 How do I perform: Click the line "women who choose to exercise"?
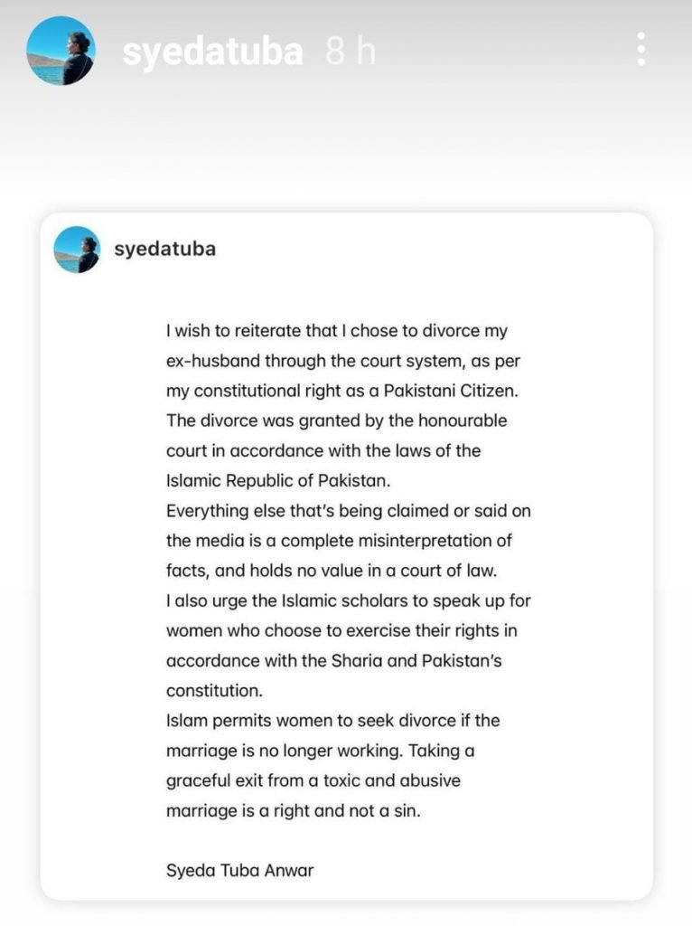coord(341,631)
